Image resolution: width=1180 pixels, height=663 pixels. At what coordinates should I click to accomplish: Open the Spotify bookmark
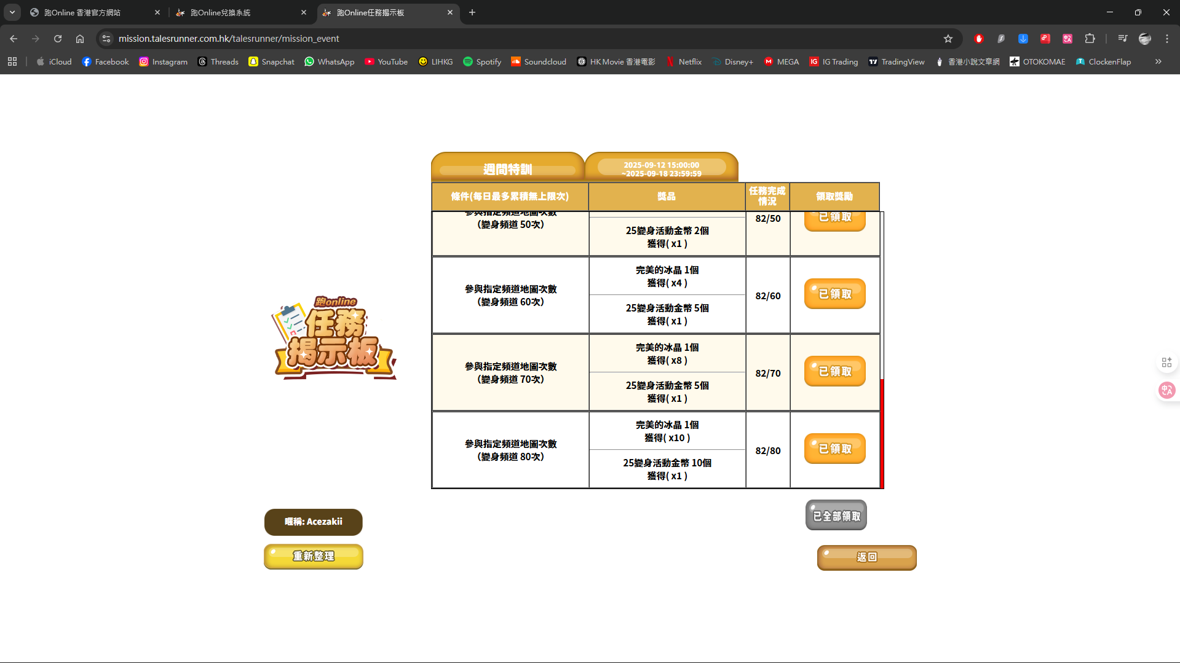click(x=482, y=62)
